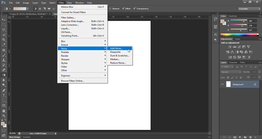
Task: Click Add Noise in the submenu
Action: (x=116, y=48)
